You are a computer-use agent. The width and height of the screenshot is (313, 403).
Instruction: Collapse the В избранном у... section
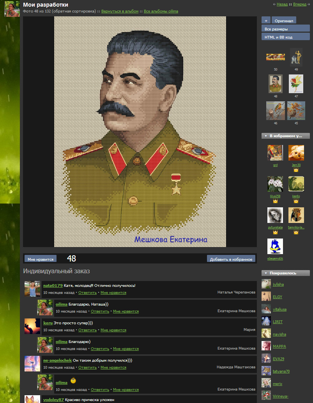click(285, 136)
